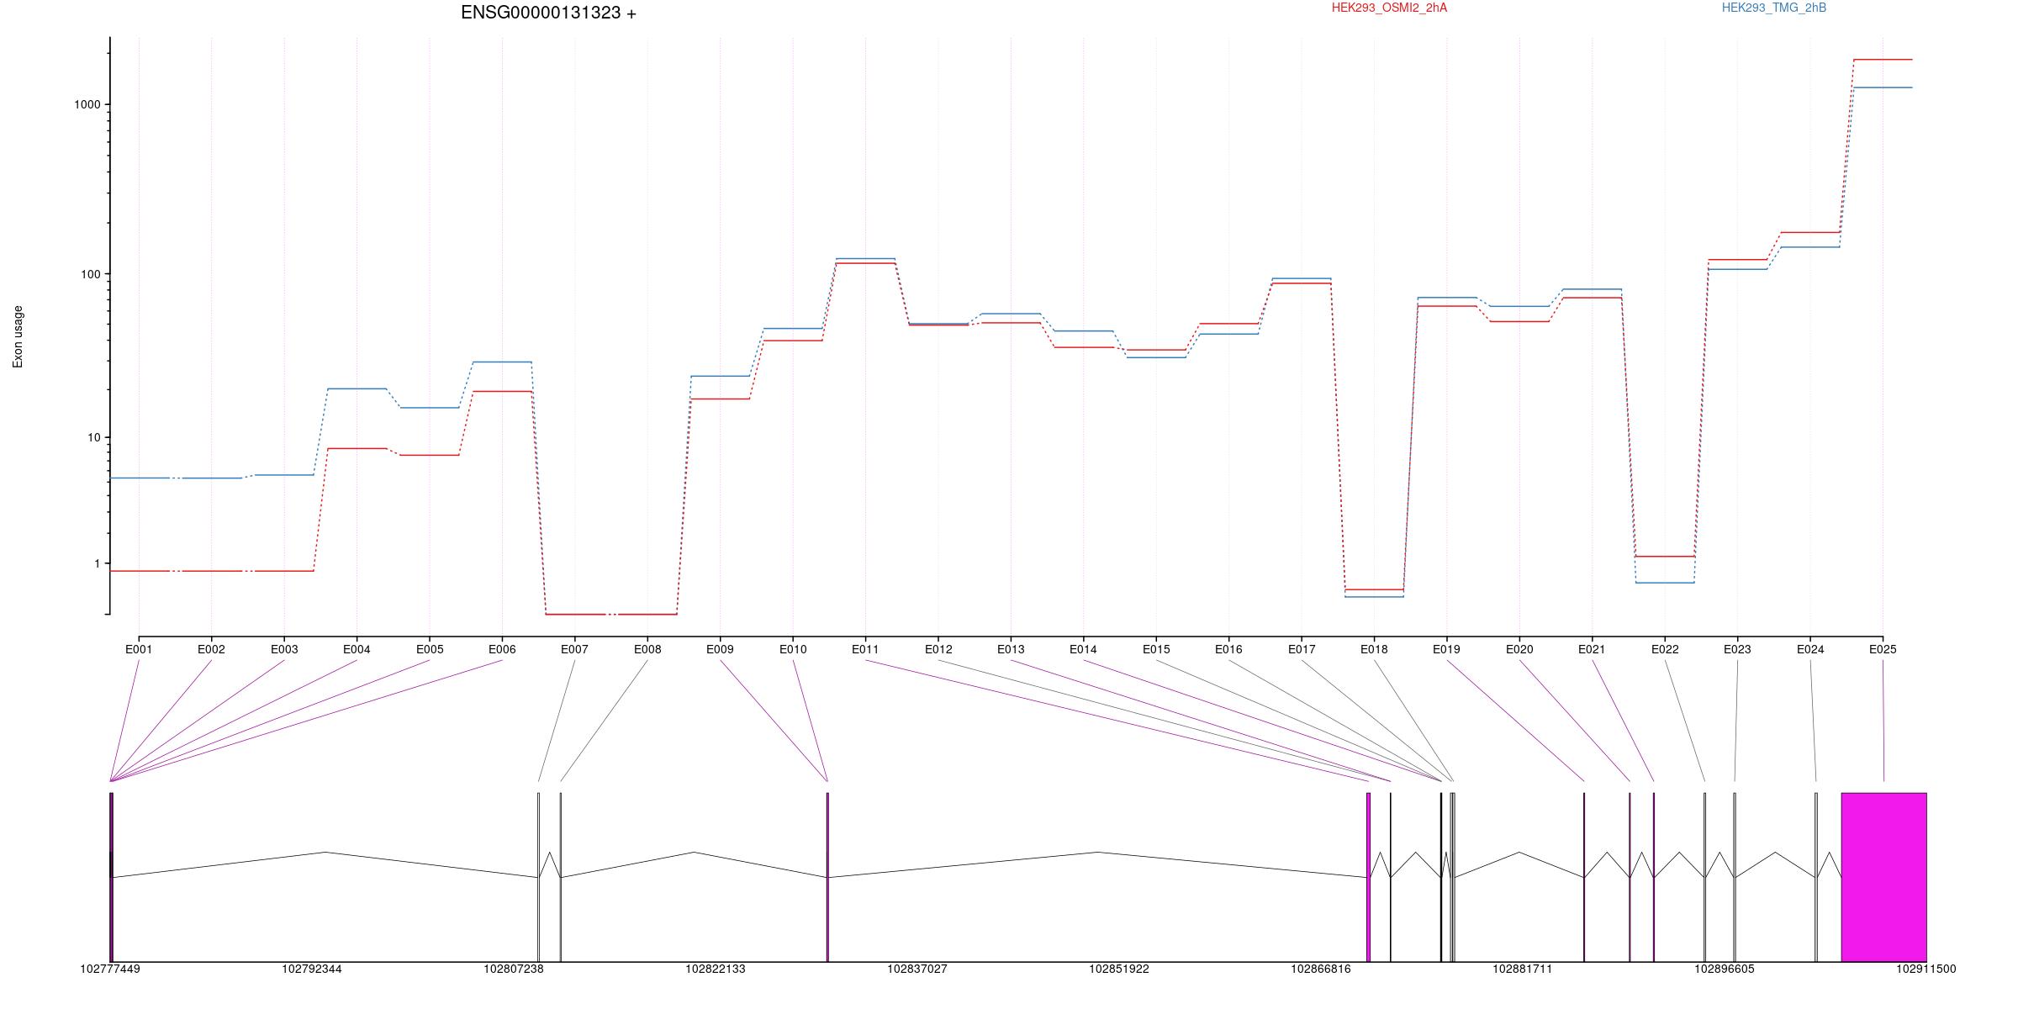
Task: Click exon label E004
Action: (x=357, y=649)
